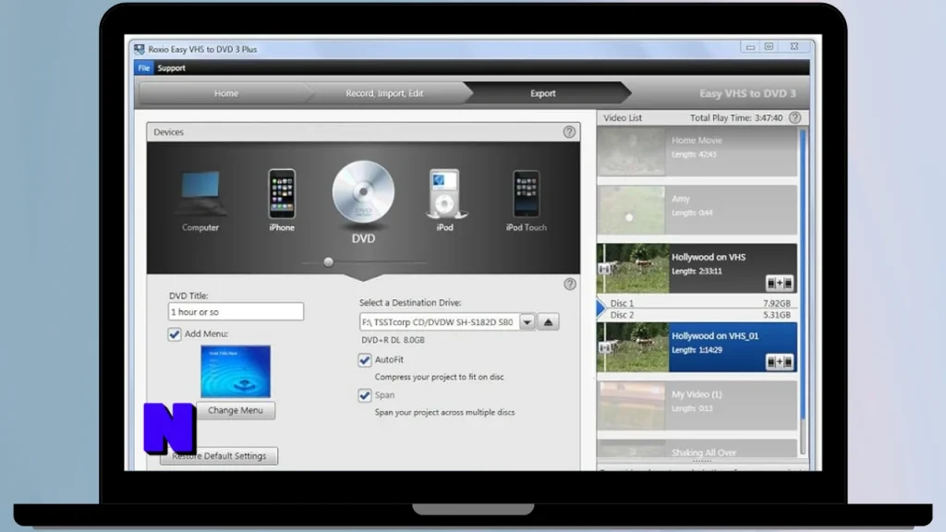This screenshot has height=532, width=946.
Task: Select the Home Movie video item
Action: (x=697, y=151)
